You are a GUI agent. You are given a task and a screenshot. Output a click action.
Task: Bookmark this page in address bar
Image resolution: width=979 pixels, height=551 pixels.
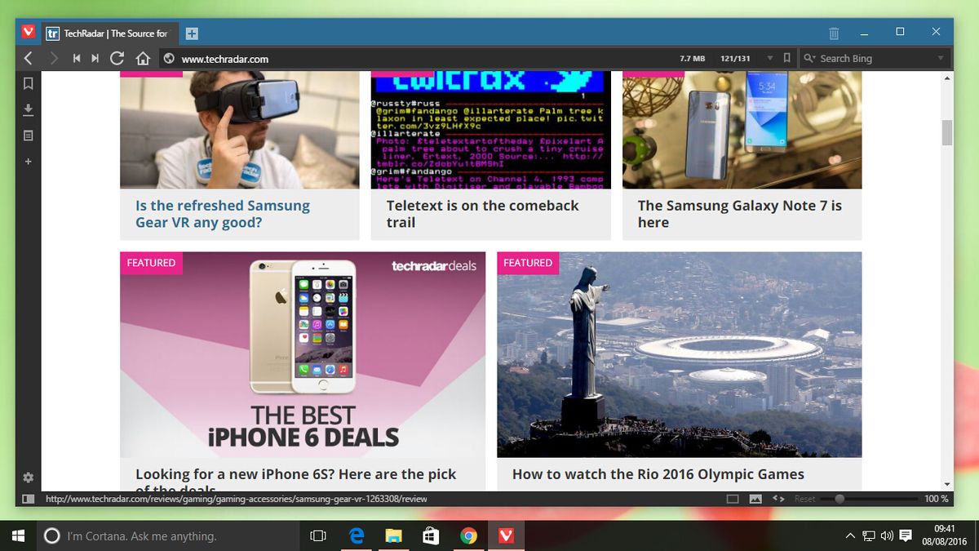(786, 58)
